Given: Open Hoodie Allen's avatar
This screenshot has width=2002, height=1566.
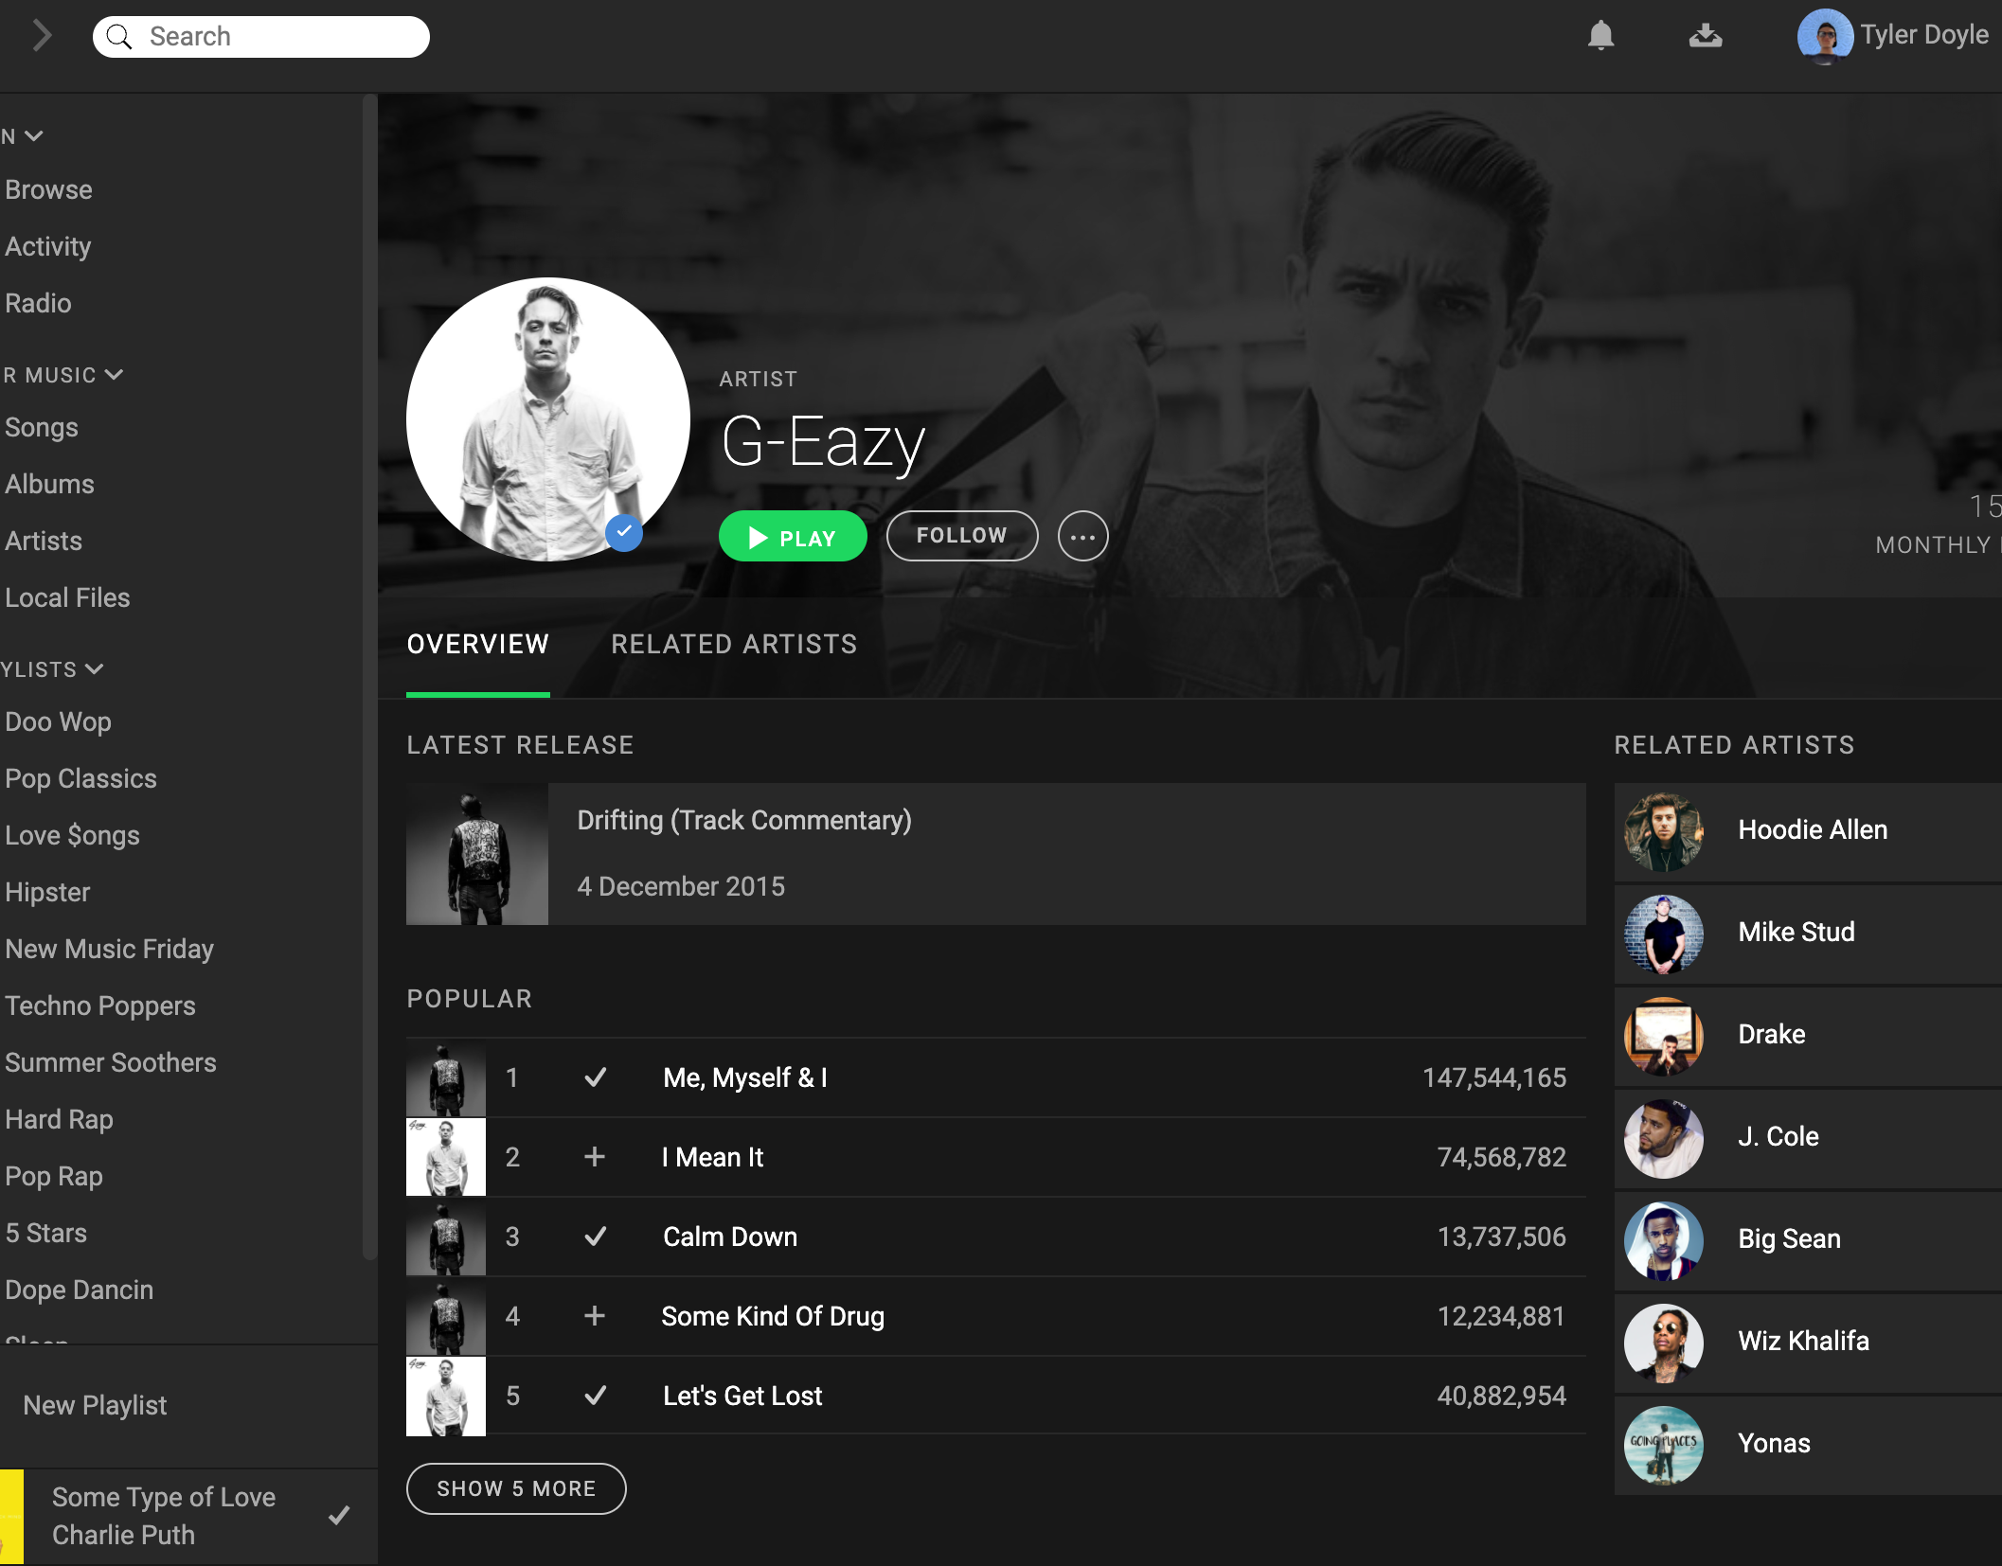Looking at the screenshot, I should coord(1664,831).
